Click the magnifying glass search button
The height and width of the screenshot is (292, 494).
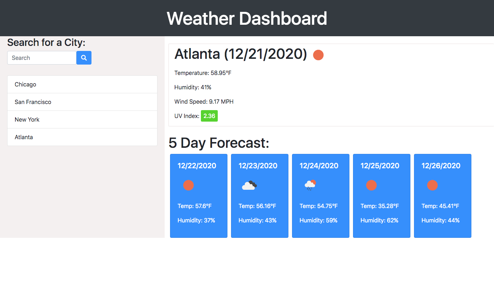tap(84, 58)
